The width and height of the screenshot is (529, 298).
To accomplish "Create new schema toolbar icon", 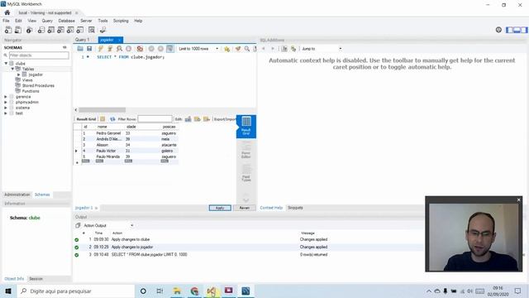I will pyautogui.click(x=41, y=30).
